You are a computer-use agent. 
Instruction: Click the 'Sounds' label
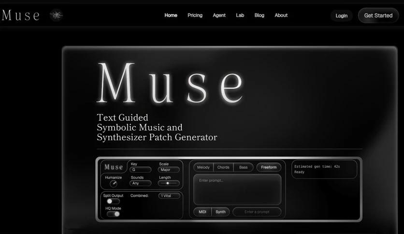[137, 177]
